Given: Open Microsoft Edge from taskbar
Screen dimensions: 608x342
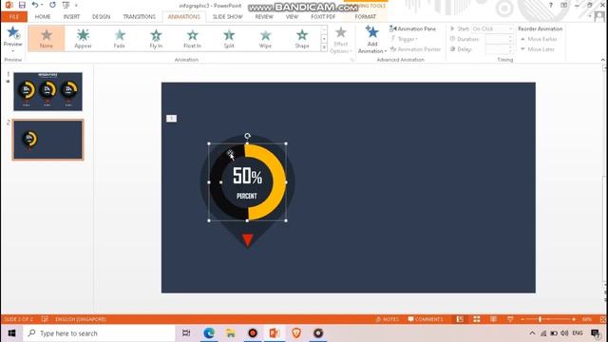Looking at the screenshot, I should 209,333.
